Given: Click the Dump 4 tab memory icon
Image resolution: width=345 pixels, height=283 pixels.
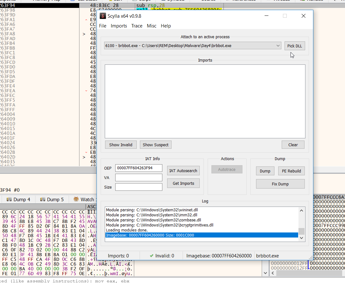Looking at the screenshot, I should pos(9,199).
